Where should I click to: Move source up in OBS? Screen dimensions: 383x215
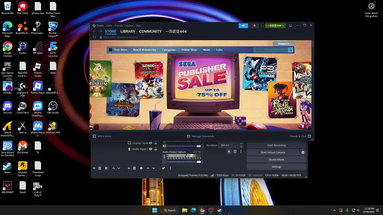(148, 168)
